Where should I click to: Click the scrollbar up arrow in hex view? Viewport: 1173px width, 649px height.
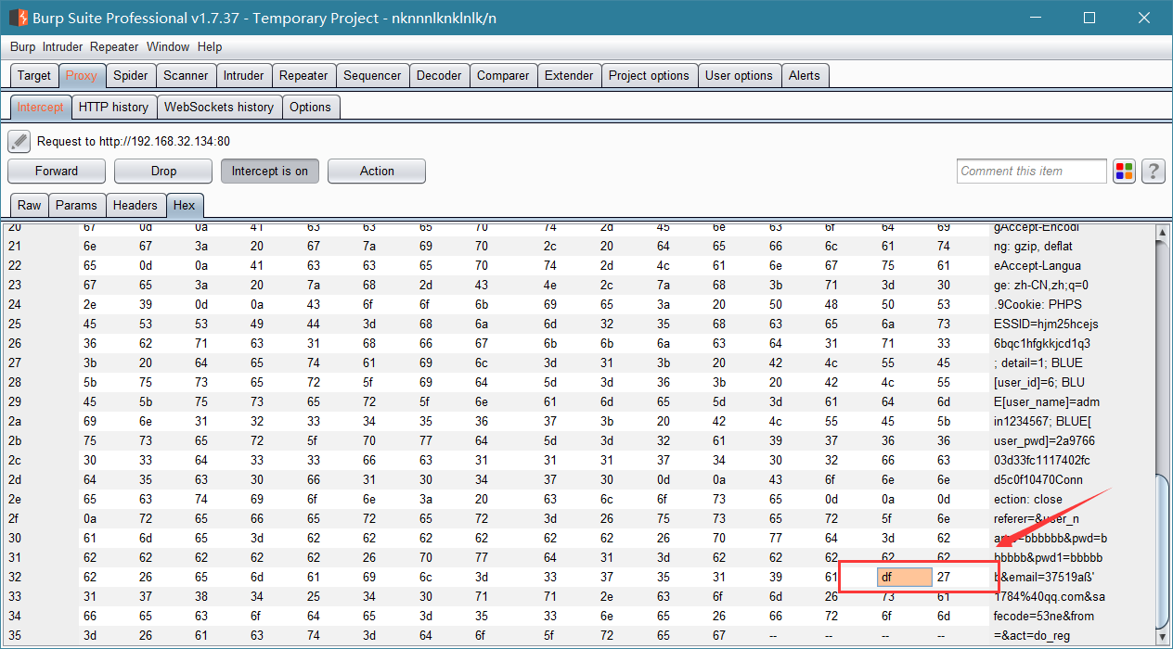point(1162,232)
